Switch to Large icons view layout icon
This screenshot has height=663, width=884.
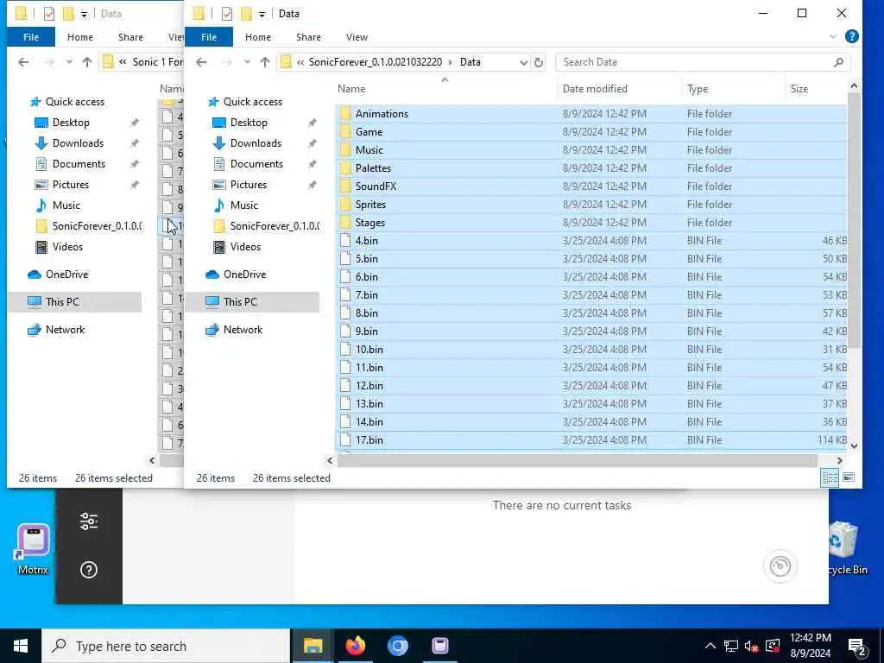[x=848, y=477]
